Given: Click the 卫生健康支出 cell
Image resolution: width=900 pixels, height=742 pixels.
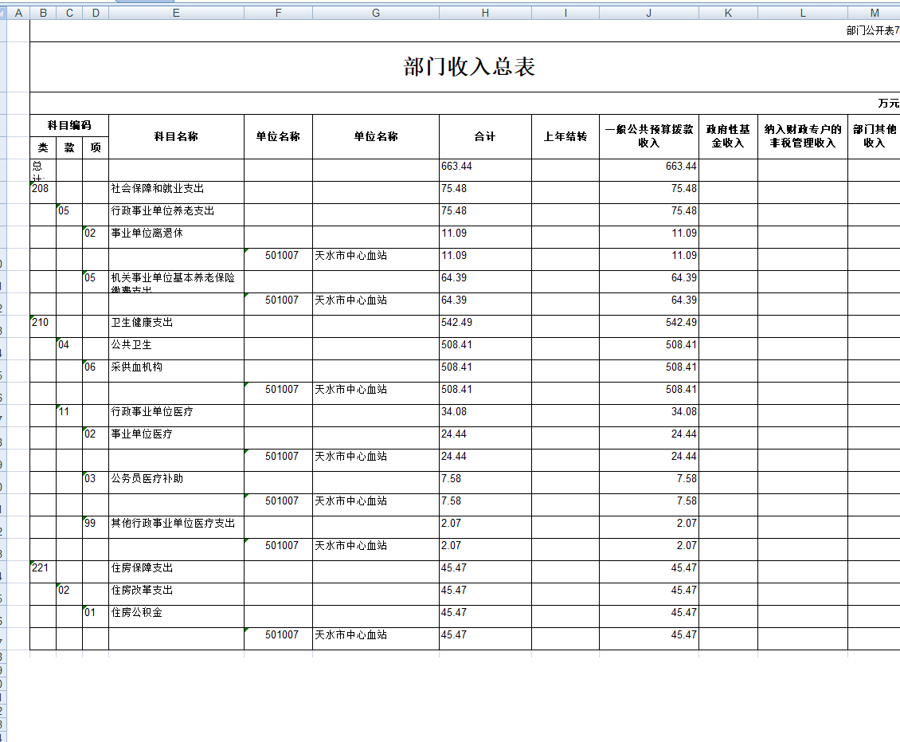Looking at the screenshot, I should [176, 323].
